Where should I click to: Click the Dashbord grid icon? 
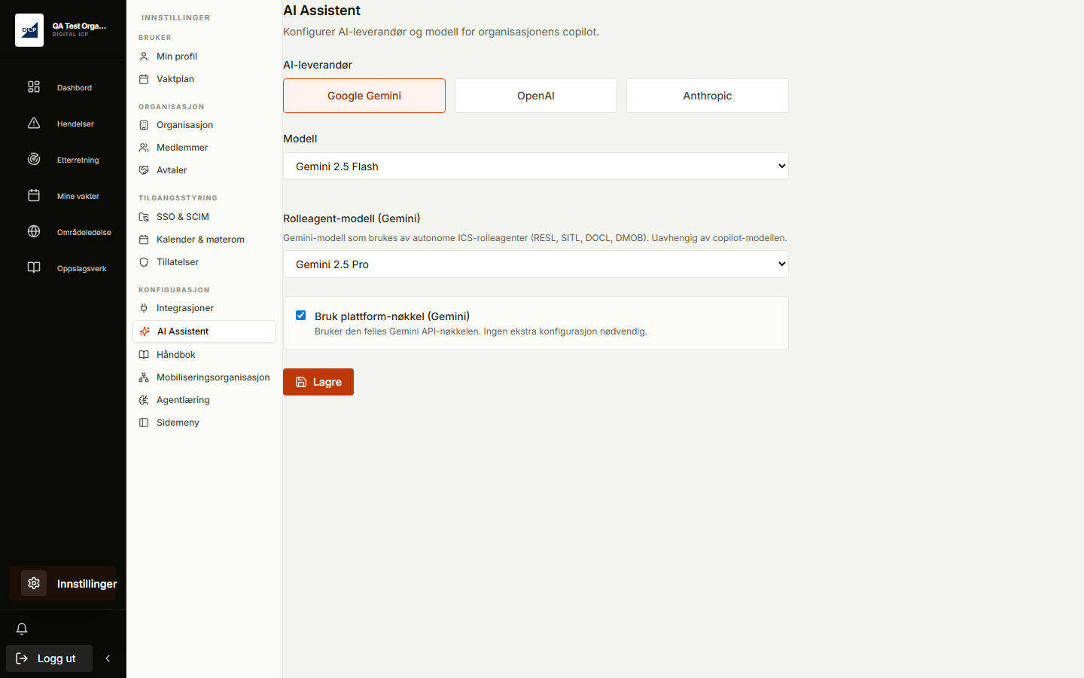click(34, 87)
